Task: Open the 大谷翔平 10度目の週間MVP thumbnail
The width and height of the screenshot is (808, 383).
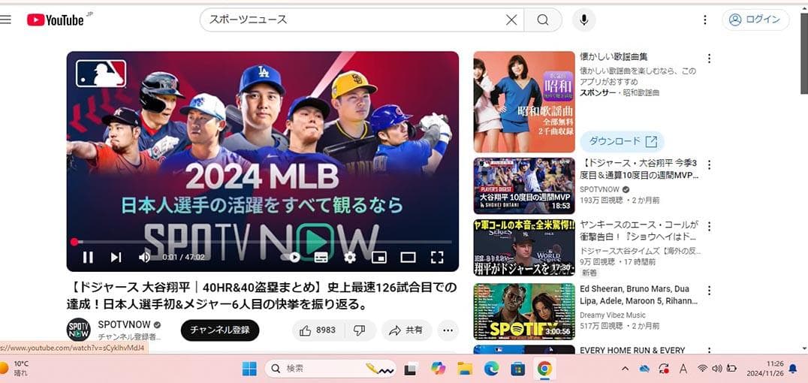Action: tap(524, 186)
